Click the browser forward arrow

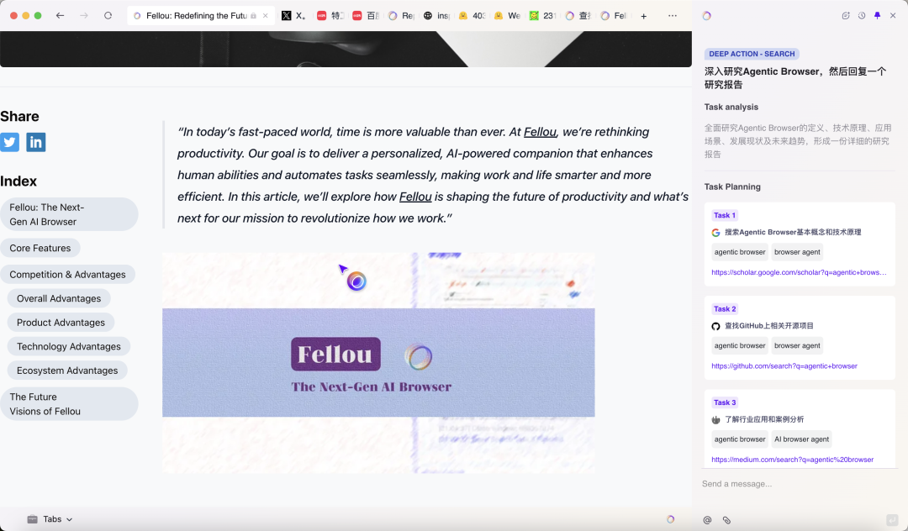84,16
